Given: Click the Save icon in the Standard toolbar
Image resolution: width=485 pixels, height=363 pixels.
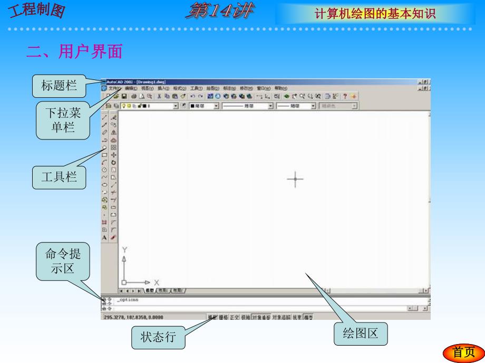Looking at the screenshot, I should (124, 96).
